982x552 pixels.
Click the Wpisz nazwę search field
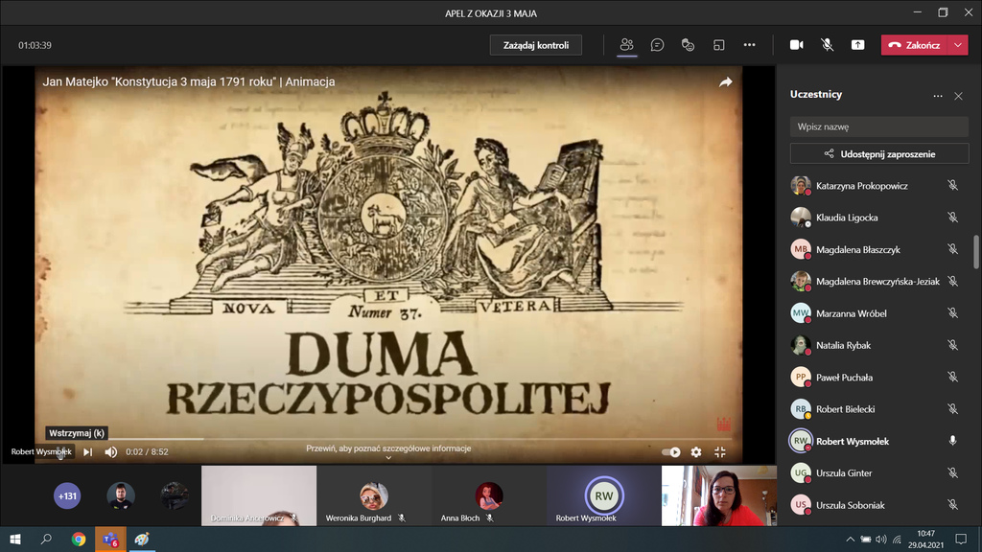pos(879,126)
